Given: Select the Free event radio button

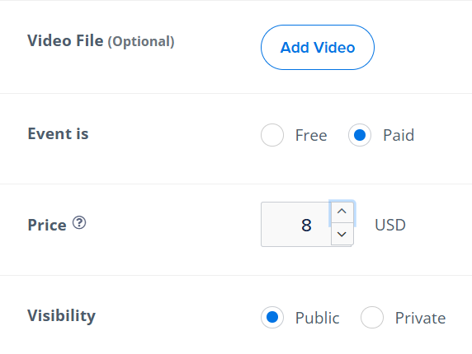Looking at the screenshot, I should [272, 135].
